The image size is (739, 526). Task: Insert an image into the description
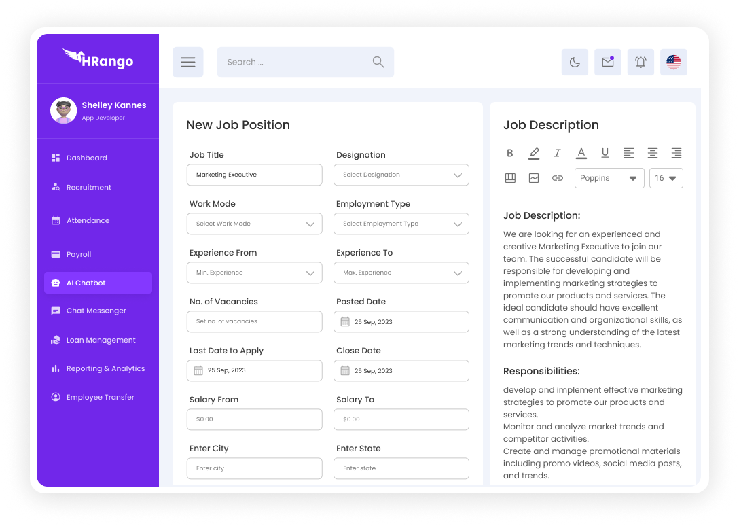(534, 178)
